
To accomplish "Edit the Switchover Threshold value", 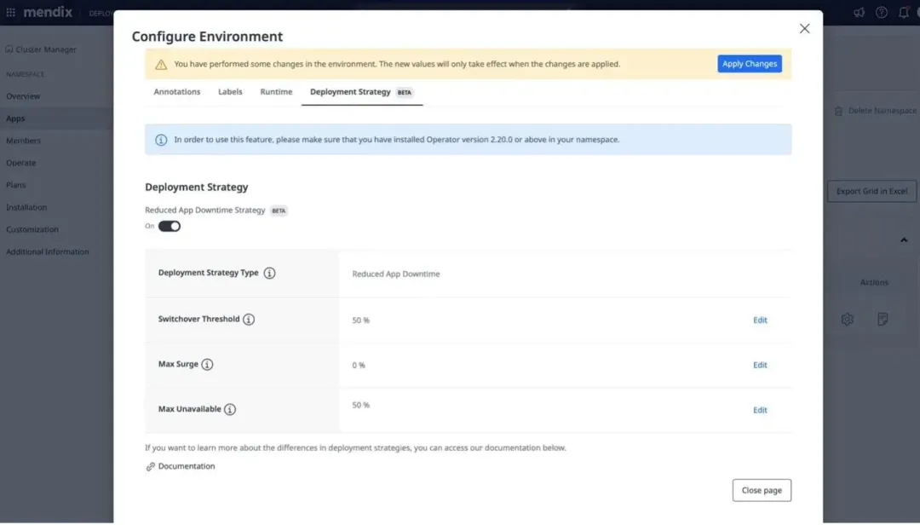I will pos(760,320).
